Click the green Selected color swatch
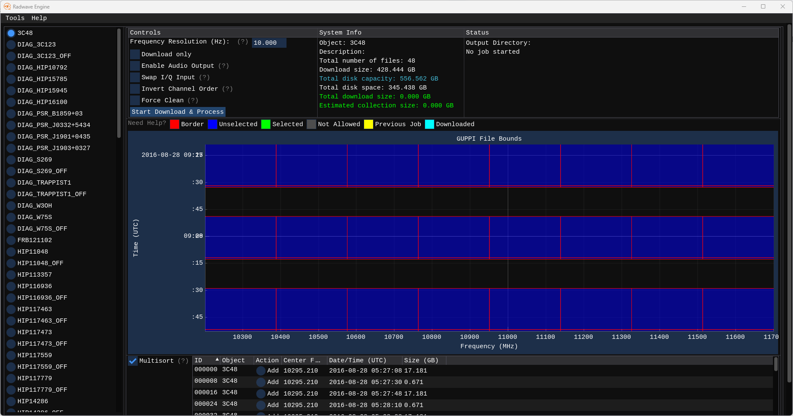Viewport: 793px width, 416px height. (266, 124)
